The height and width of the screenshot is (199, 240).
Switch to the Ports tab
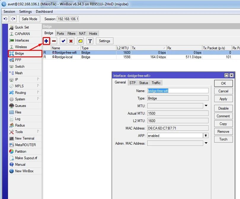(x=60, y=34)
